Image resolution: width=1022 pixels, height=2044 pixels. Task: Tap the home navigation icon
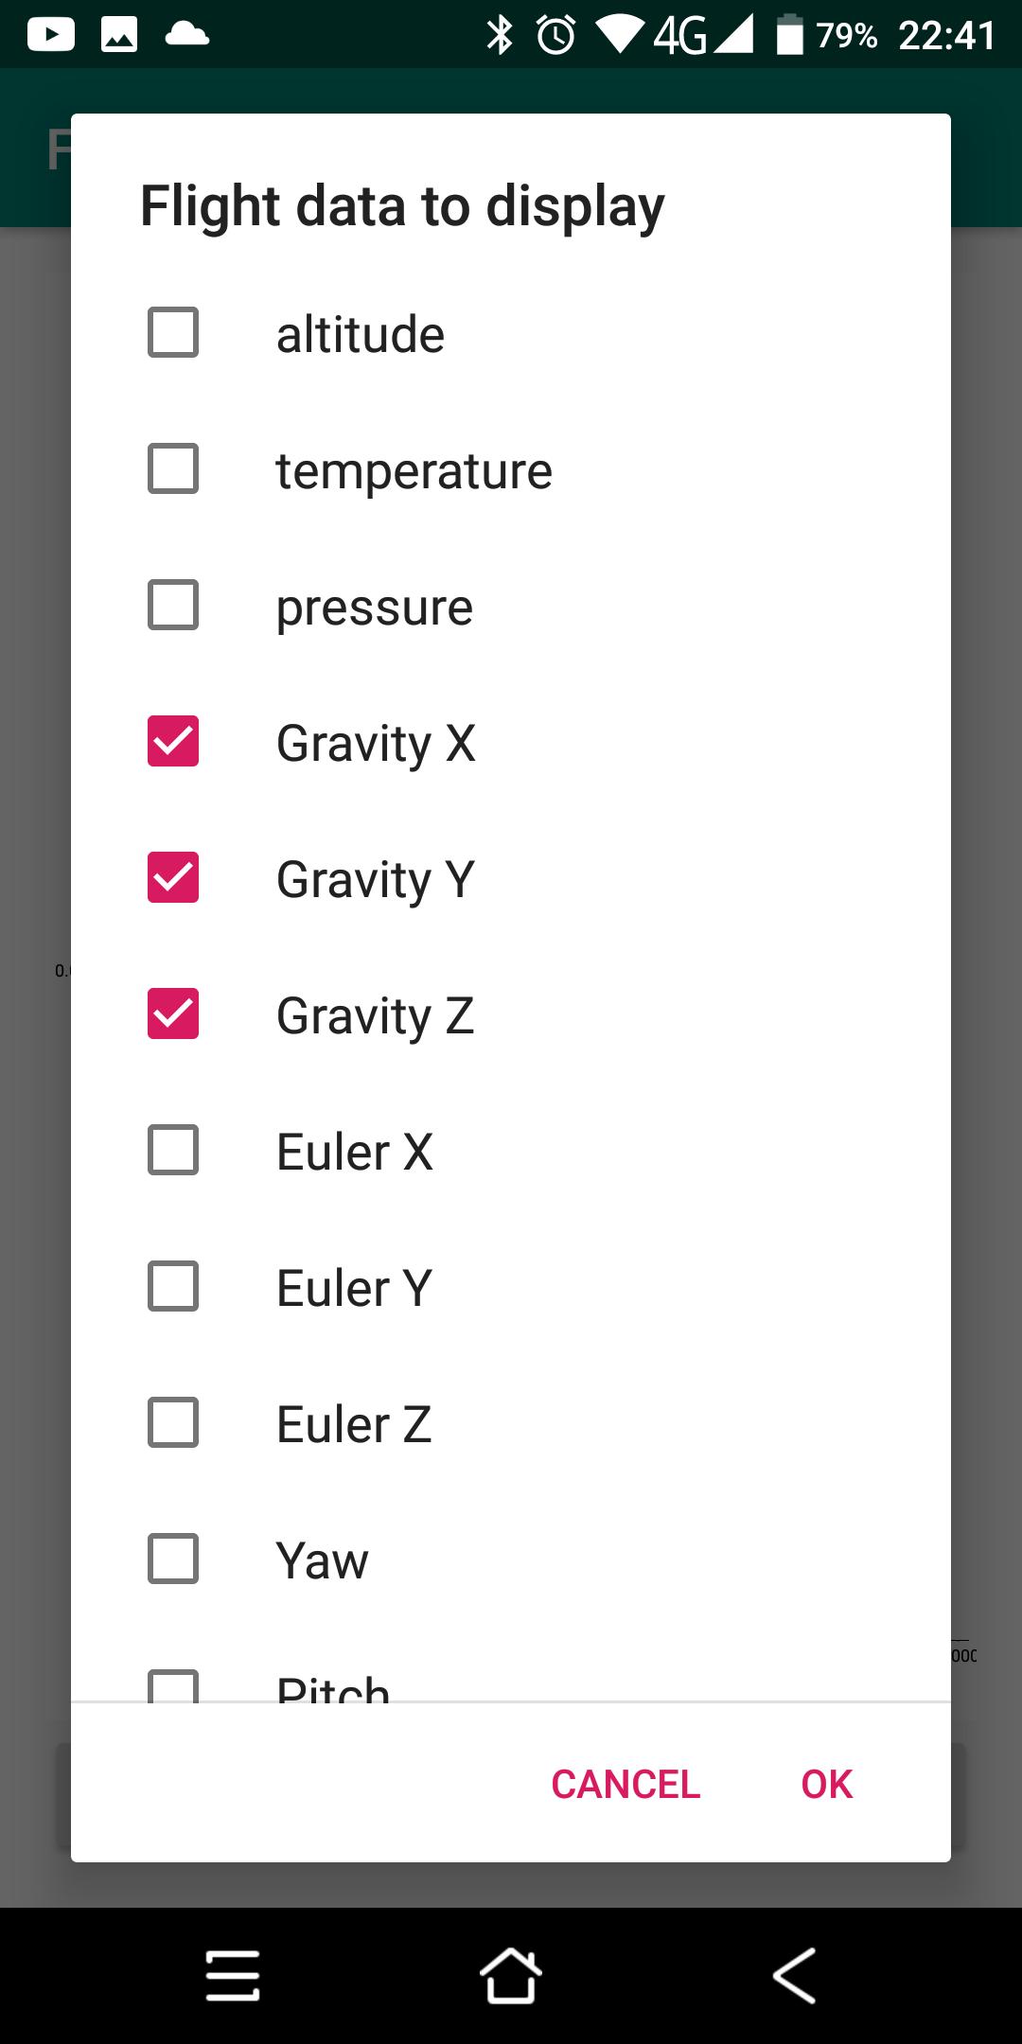(511, 1976)
